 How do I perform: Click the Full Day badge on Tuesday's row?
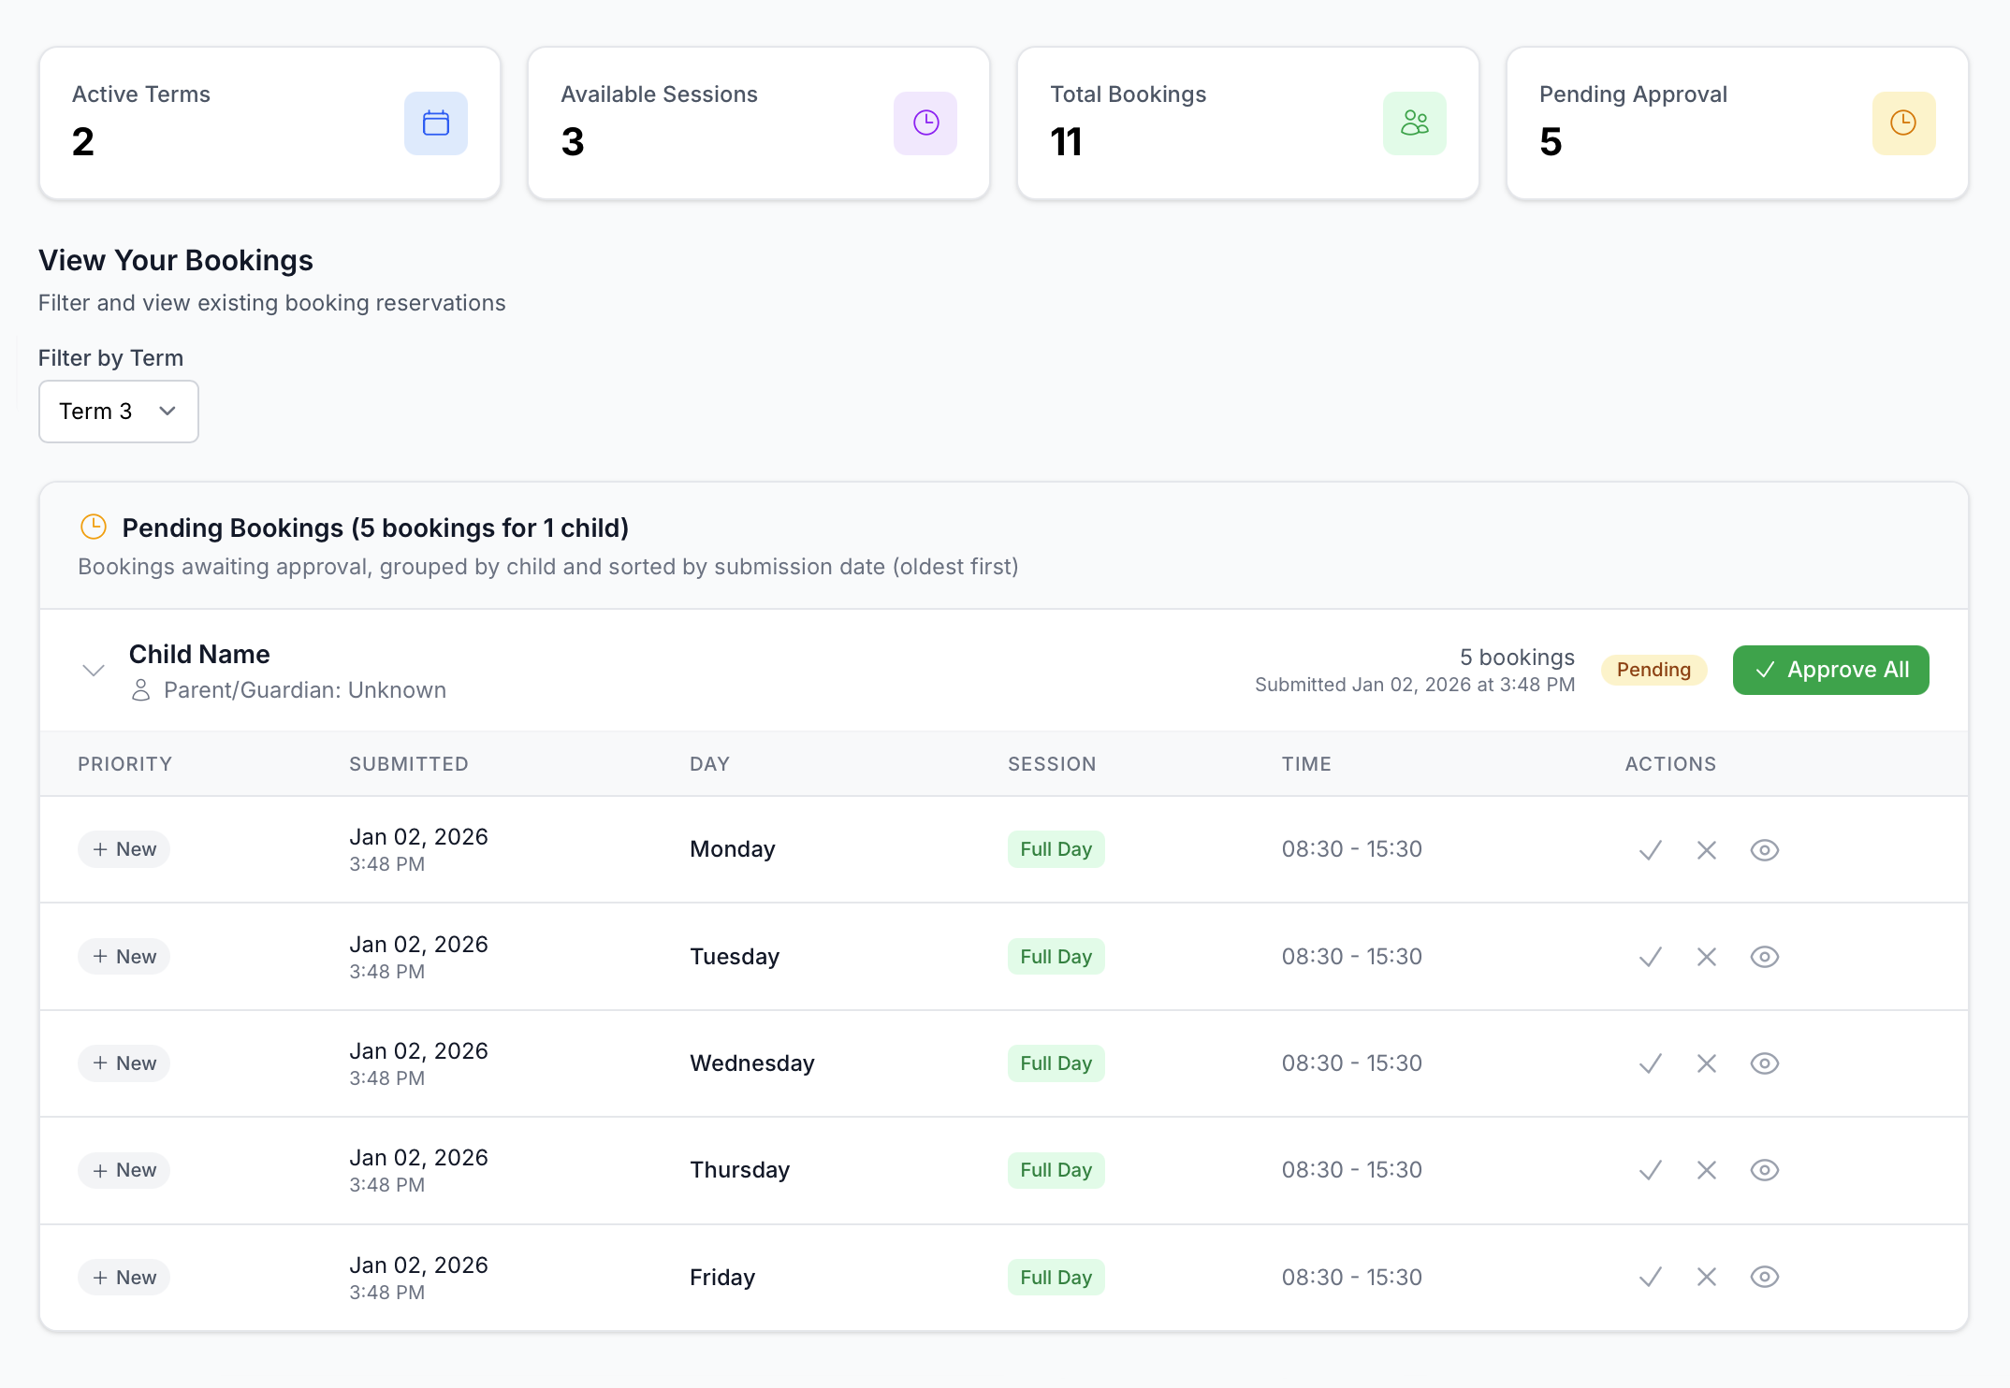pyautogui.click(x=1056, y=956)
